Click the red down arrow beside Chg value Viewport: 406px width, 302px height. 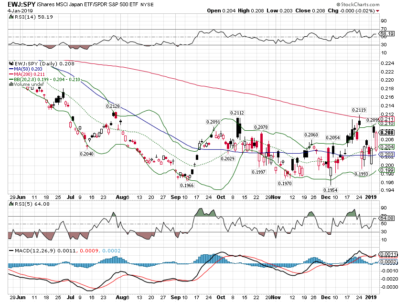pyautogui.click(x=377, y=11)
